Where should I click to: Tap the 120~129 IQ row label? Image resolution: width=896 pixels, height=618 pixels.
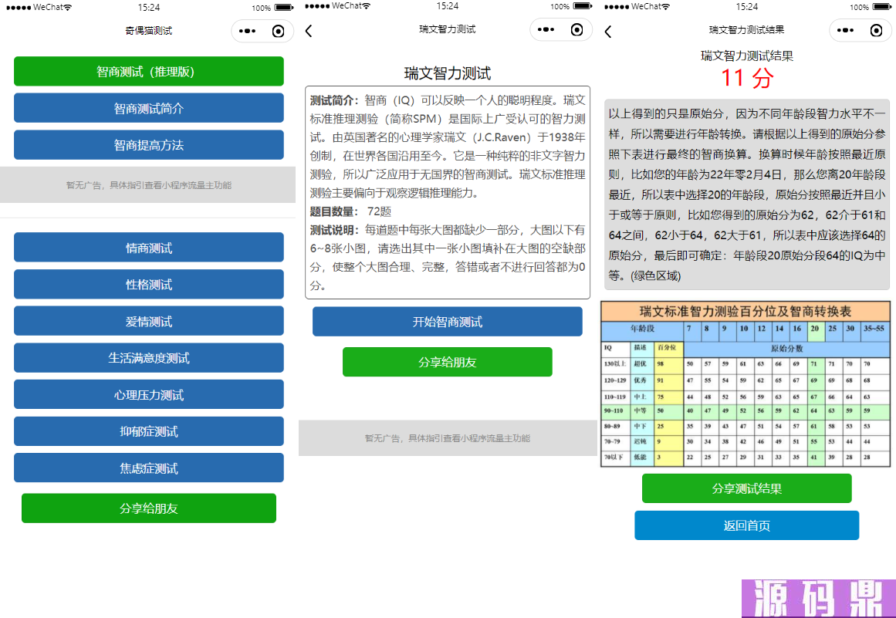point(615,380)
